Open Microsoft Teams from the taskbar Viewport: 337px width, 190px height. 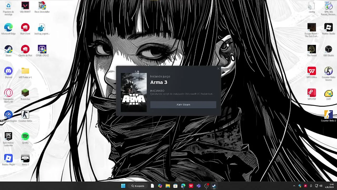[x=199, y=186]
